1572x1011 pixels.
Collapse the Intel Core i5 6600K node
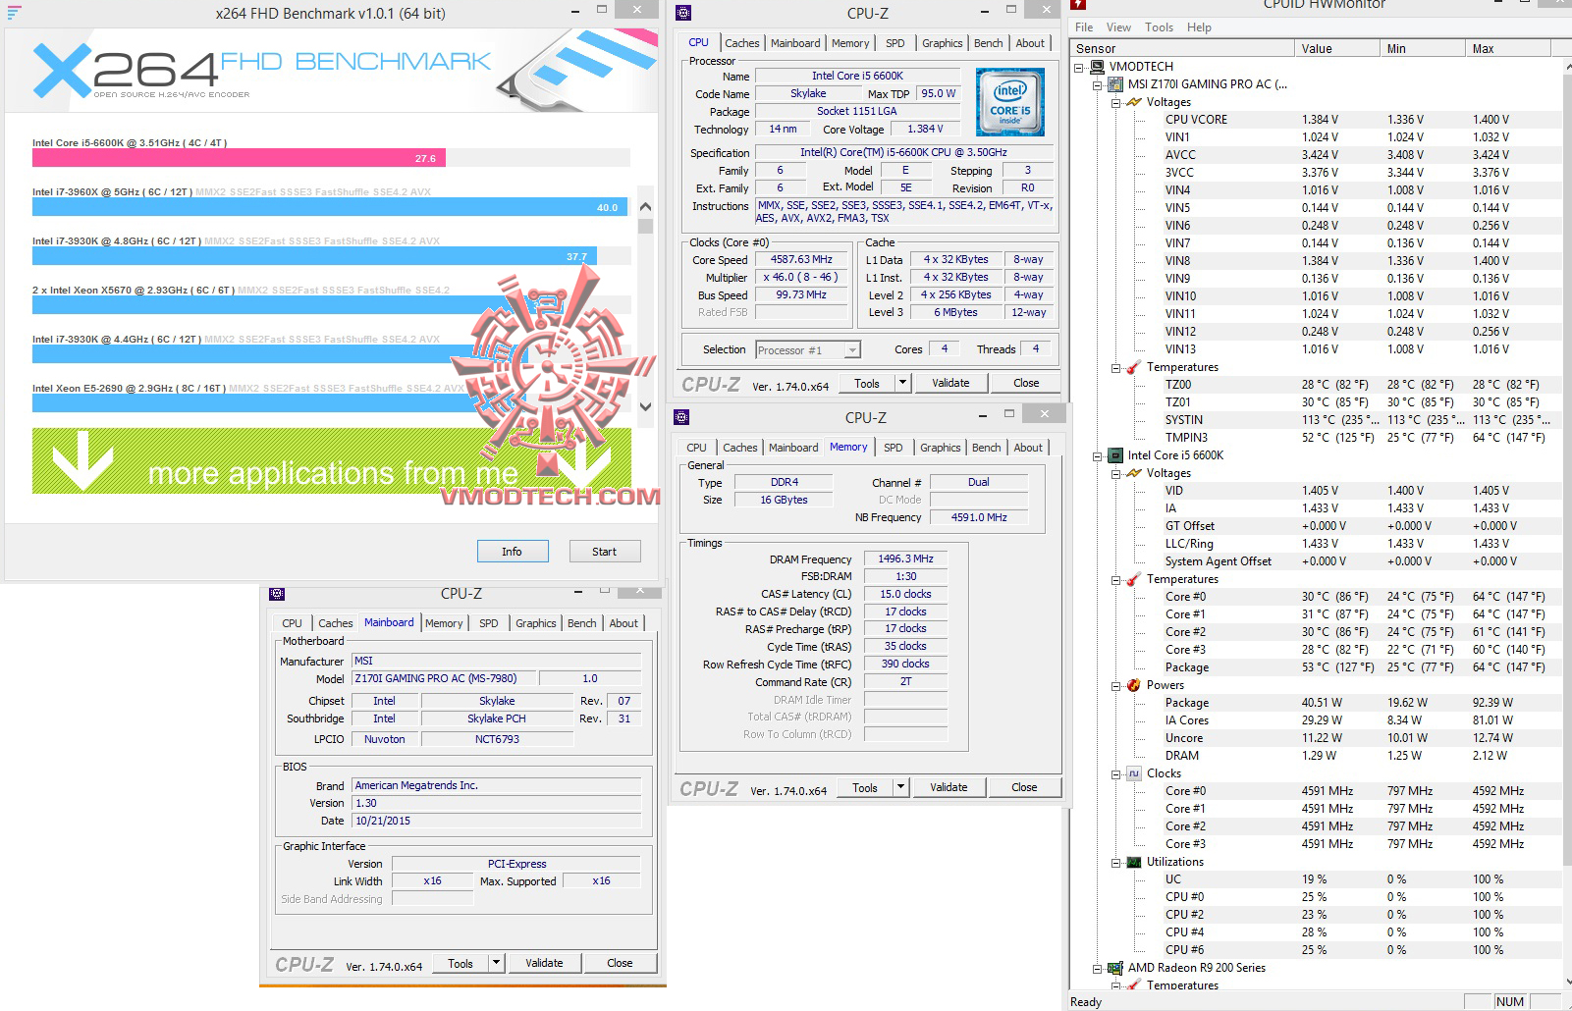tap(1098, 456)
